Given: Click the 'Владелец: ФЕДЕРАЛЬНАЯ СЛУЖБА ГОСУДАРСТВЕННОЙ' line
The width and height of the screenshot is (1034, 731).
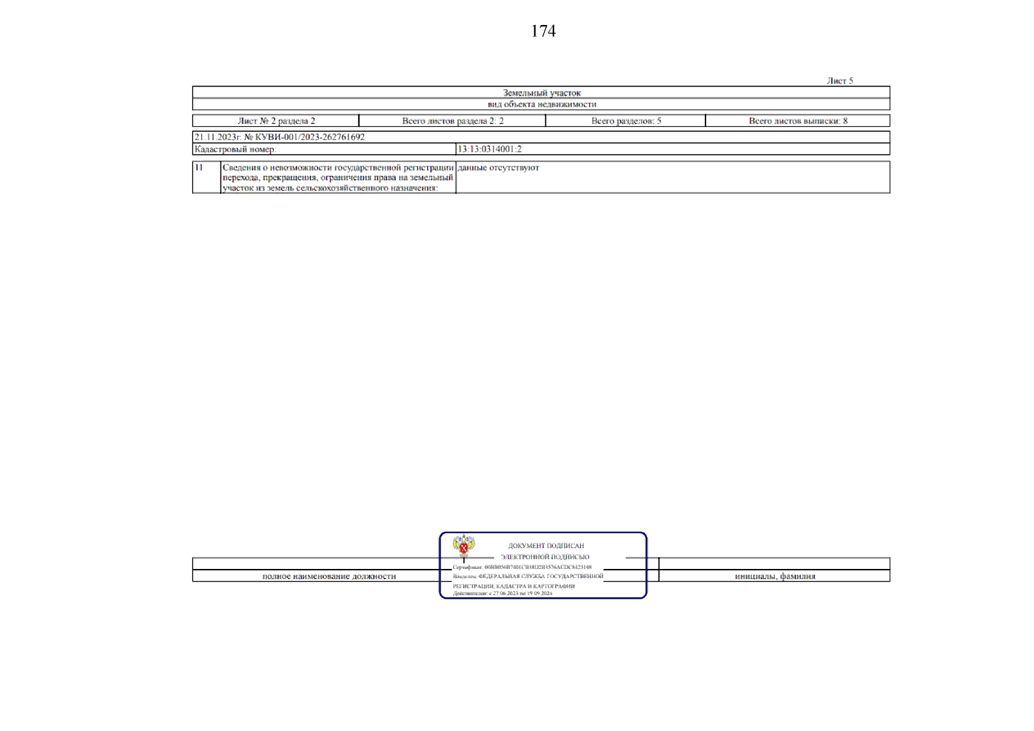Looking at the screenshot, I should [528, 576].
